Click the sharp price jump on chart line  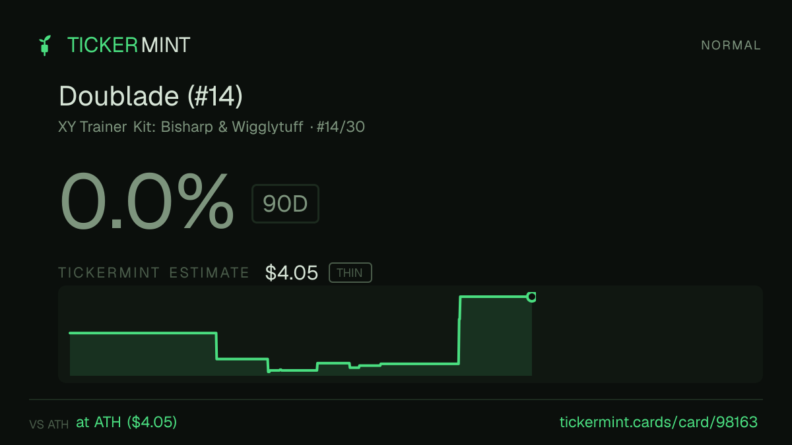point(459,330)
